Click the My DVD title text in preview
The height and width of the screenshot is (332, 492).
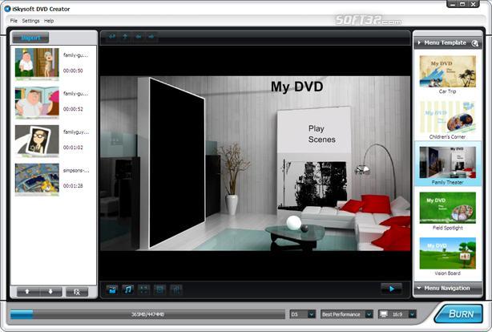[x=296, y=87]
